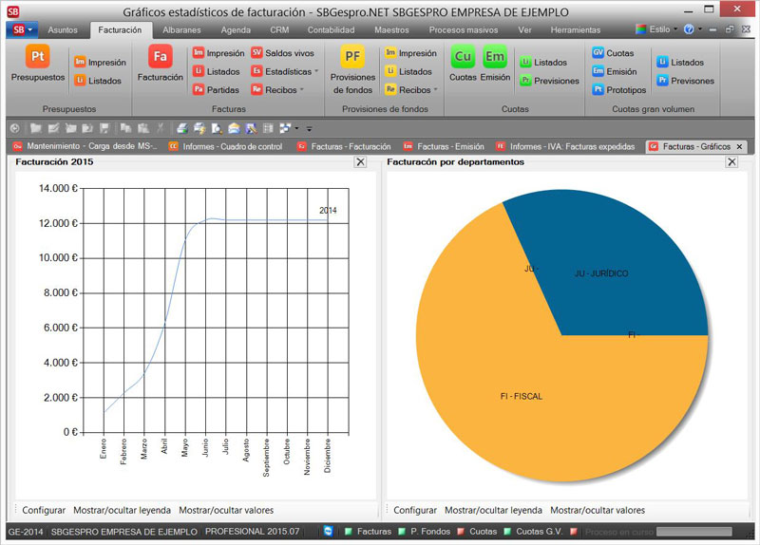
Task: Toggle values on Facturación 2015 chart
Action: point(218,510)
